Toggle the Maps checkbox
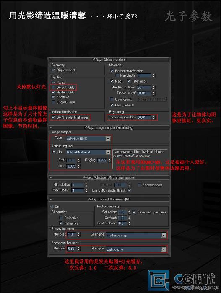Screen dimensions: 221x293 [x=112, y=81]
